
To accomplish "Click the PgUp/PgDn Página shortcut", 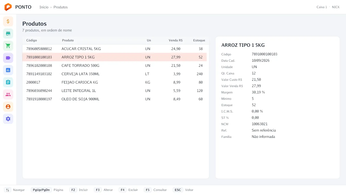I will 47,190.
